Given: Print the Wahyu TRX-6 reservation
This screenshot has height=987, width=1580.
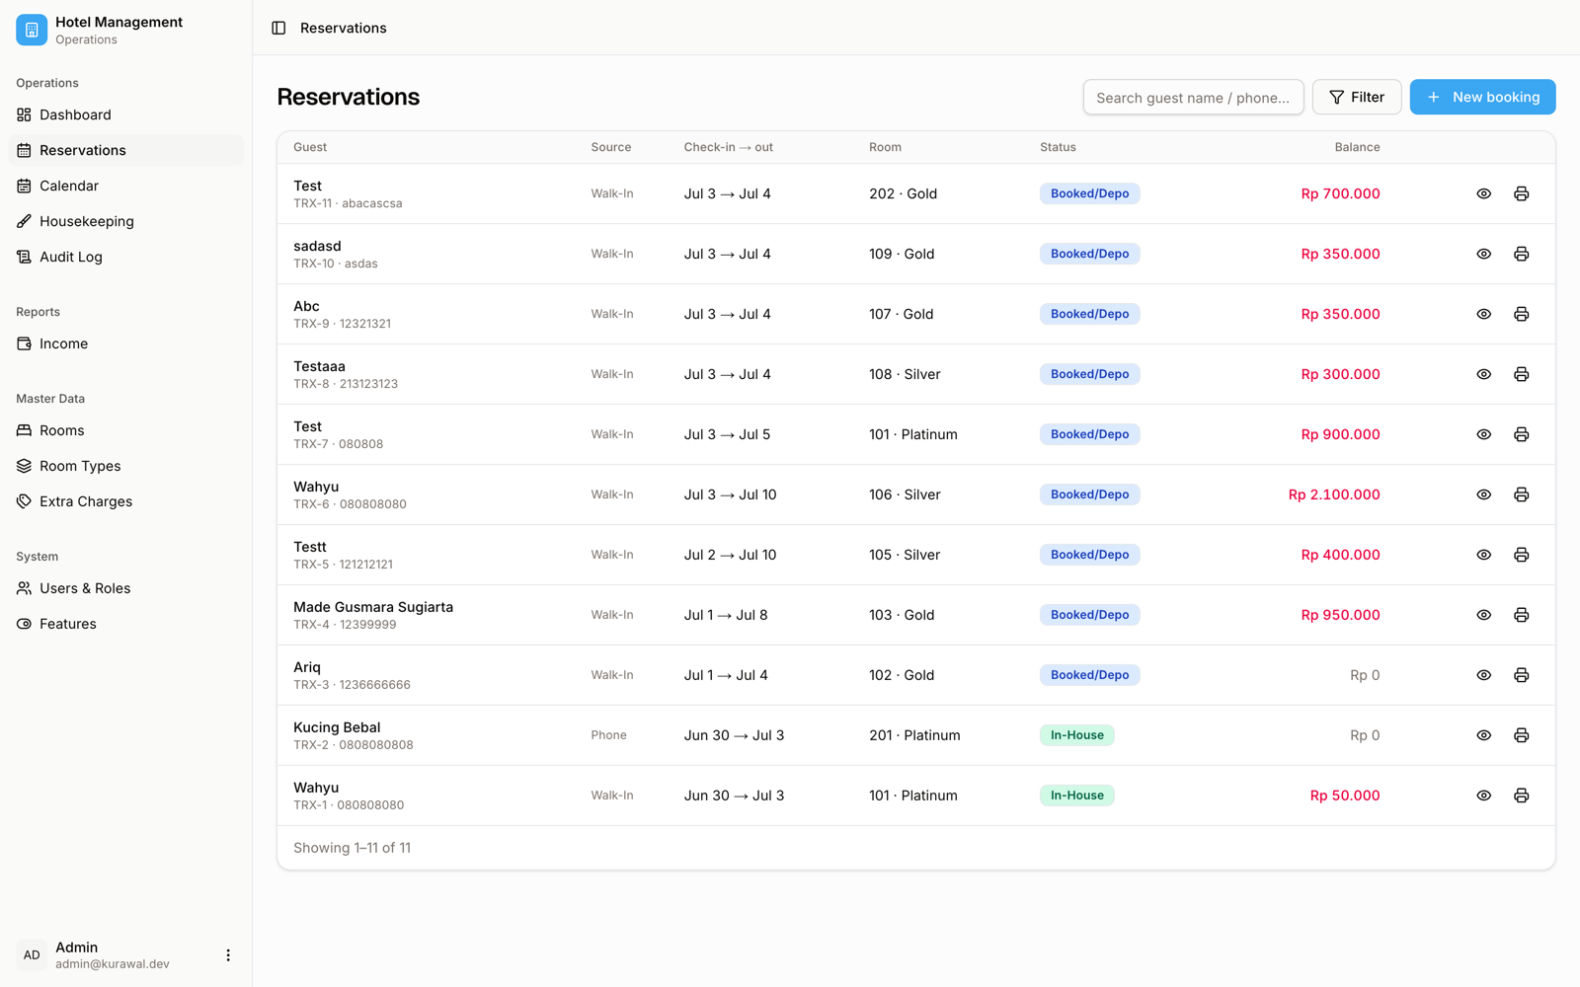Looking at the screenshot, I should pyautogui.click(x=1521, y=494).
